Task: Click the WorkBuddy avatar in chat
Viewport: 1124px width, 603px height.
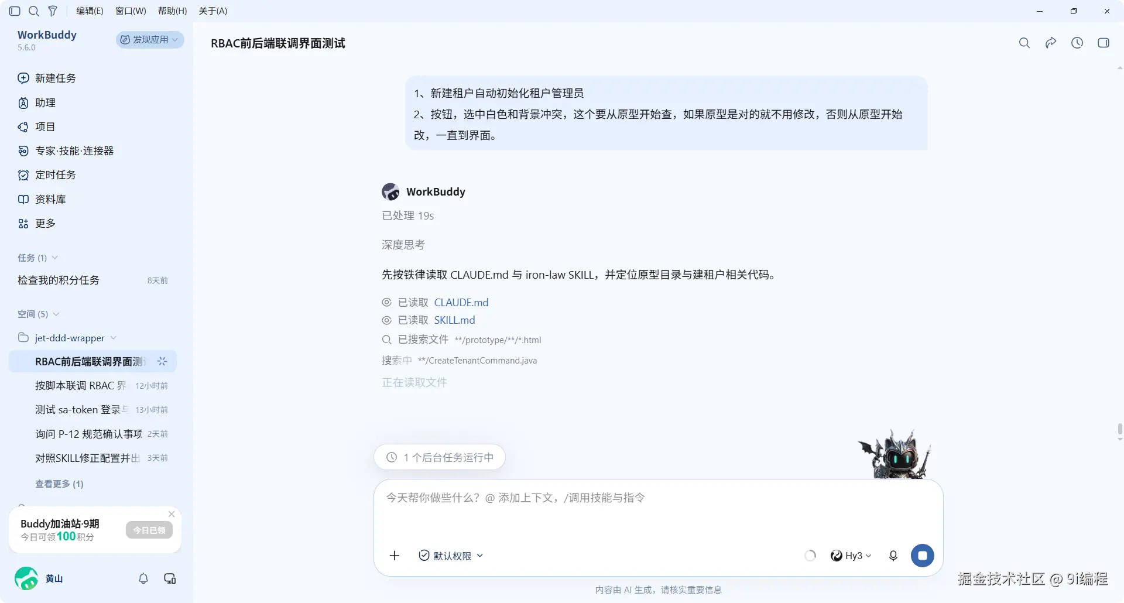Action: pyautogui.click(x=390, y=191)
